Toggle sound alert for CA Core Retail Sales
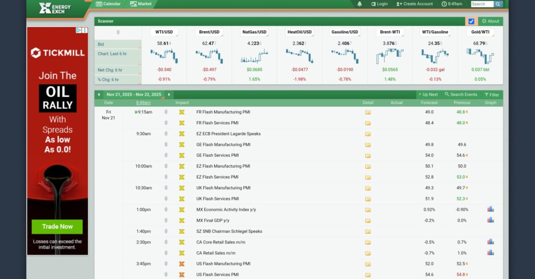 click(x=166, y=242)
